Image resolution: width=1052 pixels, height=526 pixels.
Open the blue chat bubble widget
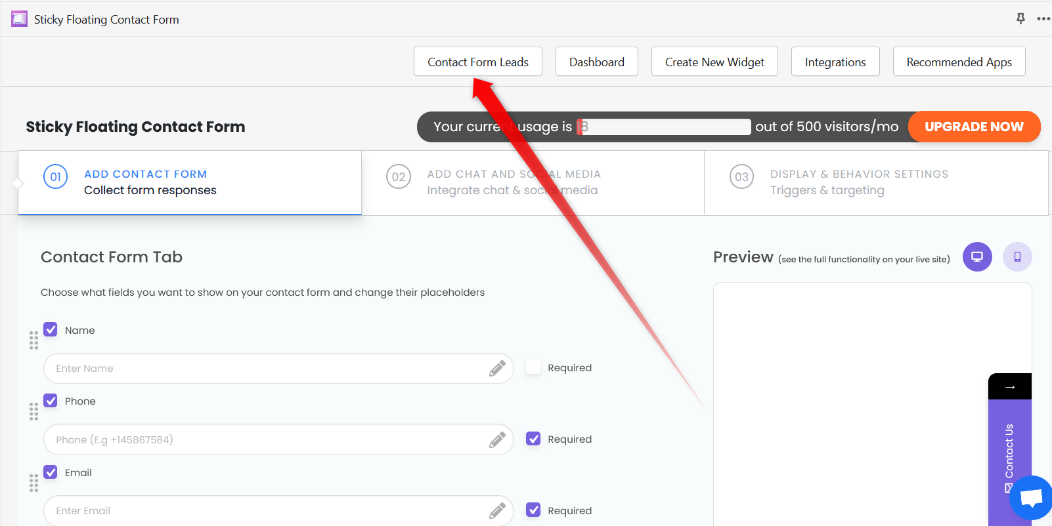point(1032,498)
